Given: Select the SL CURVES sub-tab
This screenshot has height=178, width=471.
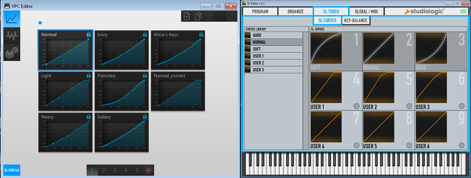Looking at the screenshot, I should (327, 21).
